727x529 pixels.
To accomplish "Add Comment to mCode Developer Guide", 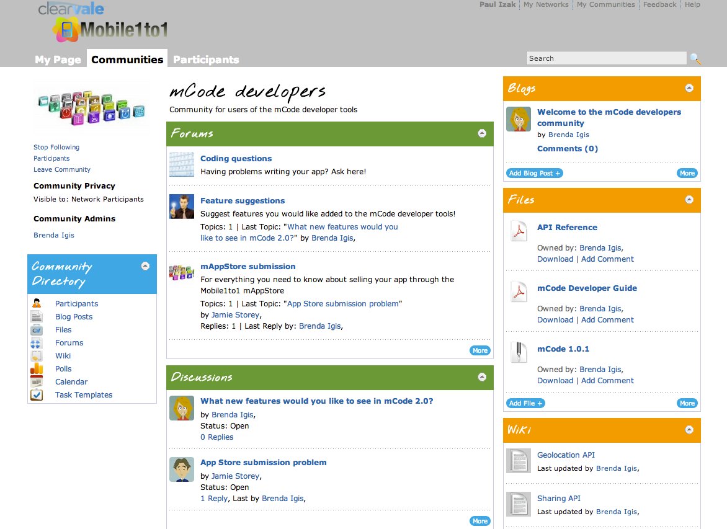I will (x=607, y=320).
